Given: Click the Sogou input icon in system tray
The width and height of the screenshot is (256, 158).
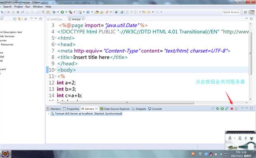Looking at the screenshot, I should pyautogui.click(x=193, y=153).
